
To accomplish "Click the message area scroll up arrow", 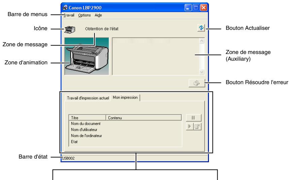I will (x=202, y=41).
